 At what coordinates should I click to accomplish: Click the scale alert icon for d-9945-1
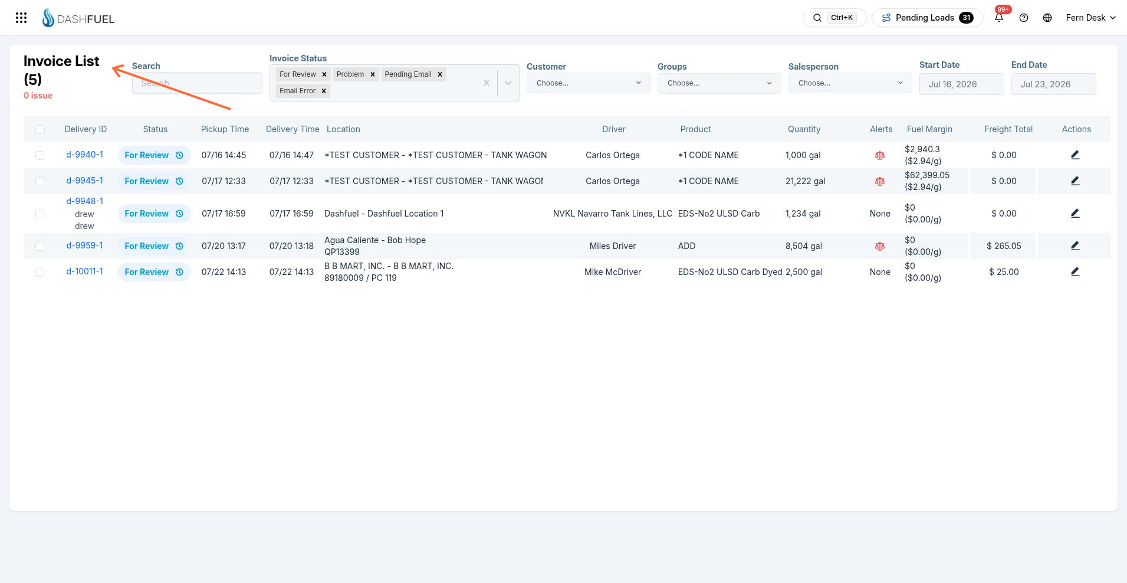(880, 181)
